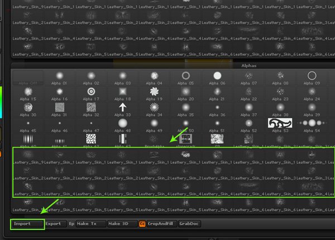The image size is (335, 240).
Task: Click the Alphas section header
Action: click(x=249, y=66)
